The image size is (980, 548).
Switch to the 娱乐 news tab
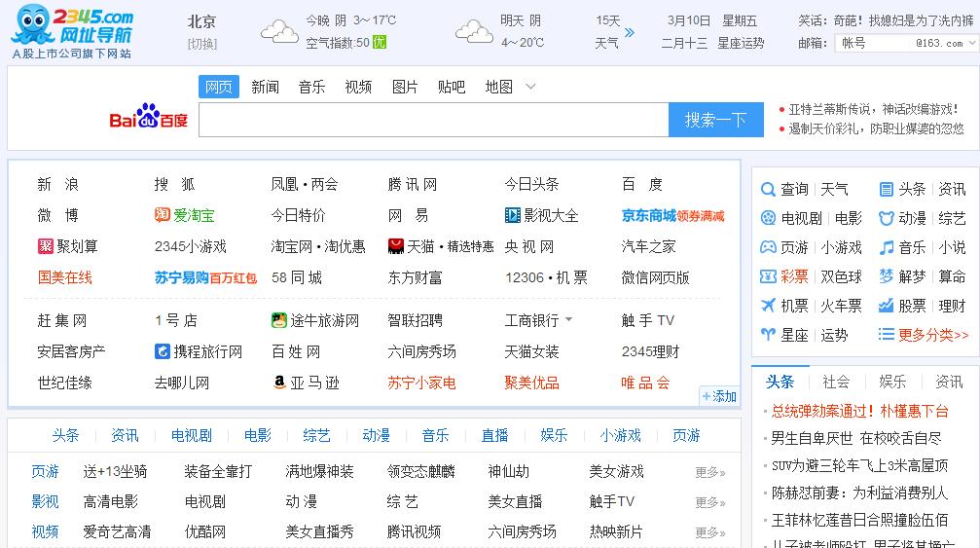[x=892, y=382]
